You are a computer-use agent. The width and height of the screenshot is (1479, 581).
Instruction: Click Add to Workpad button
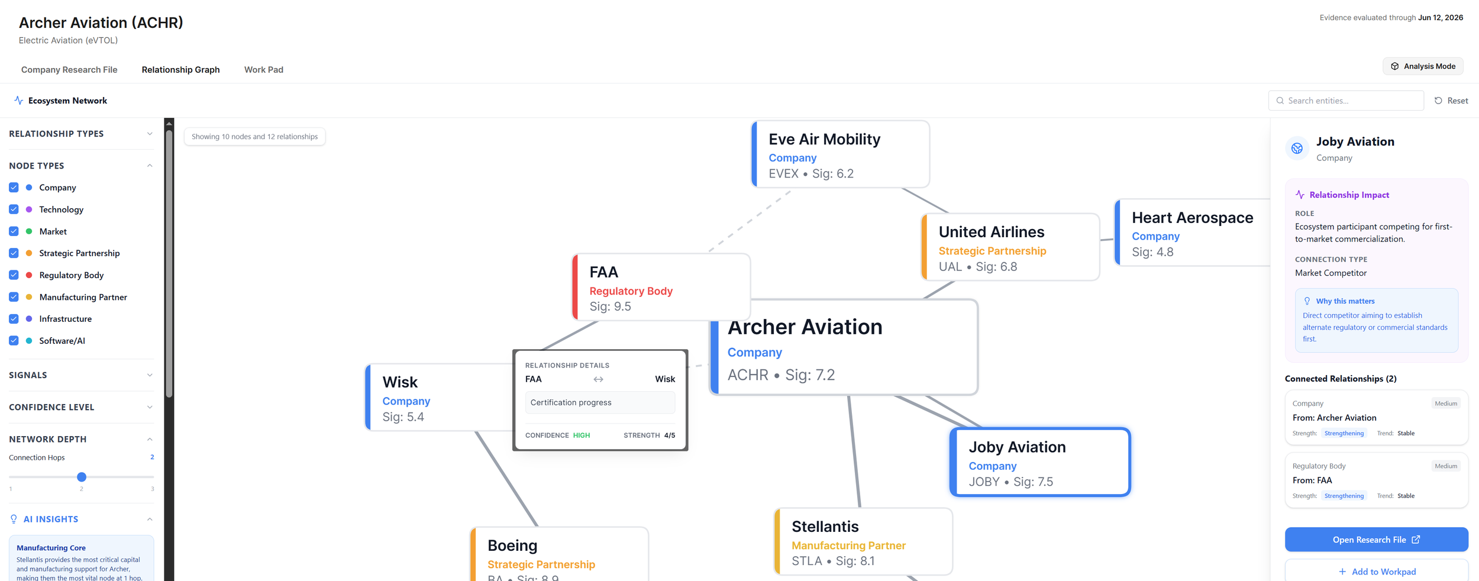pyautogui.click(x=1376, y=570)
